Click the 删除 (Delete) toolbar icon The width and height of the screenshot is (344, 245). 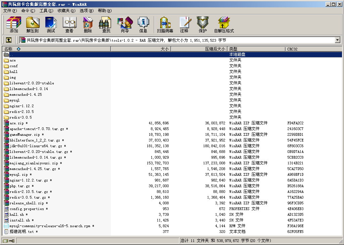(88, 25)
